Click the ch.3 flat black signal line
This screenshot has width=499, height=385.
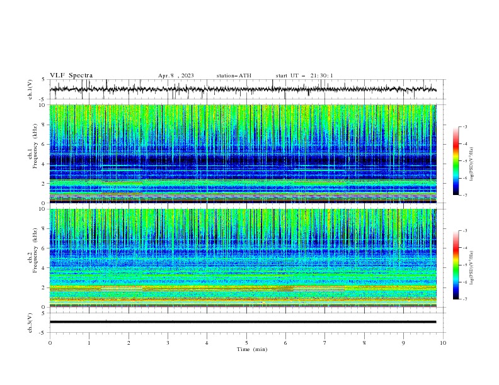pos(243,322)
